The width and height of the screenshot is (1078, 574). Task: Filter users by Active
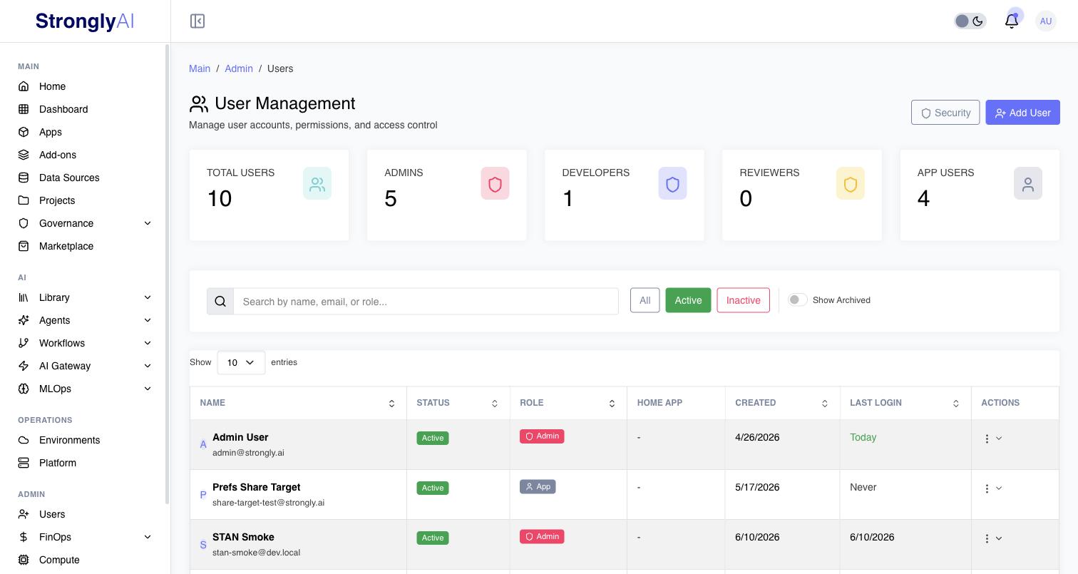(x=688, y=300)
